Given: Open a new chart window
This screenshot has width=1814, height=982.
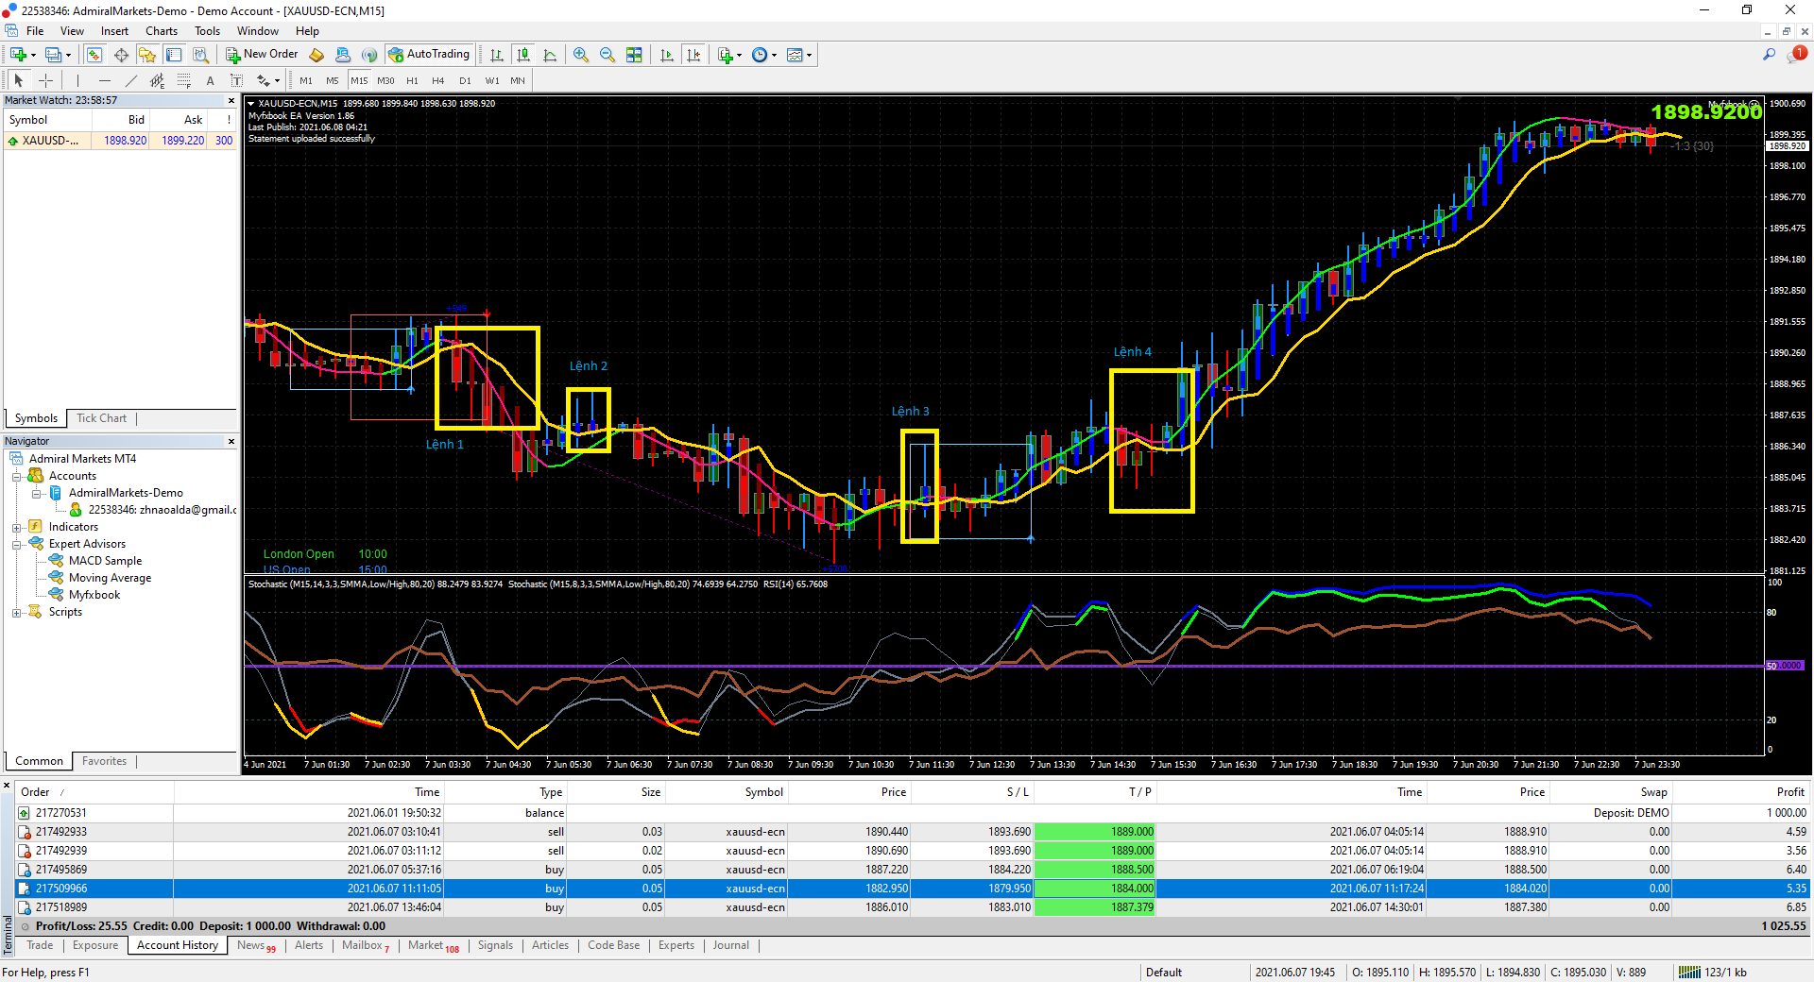Looking at the screenshot, I should tap(18, 55).
